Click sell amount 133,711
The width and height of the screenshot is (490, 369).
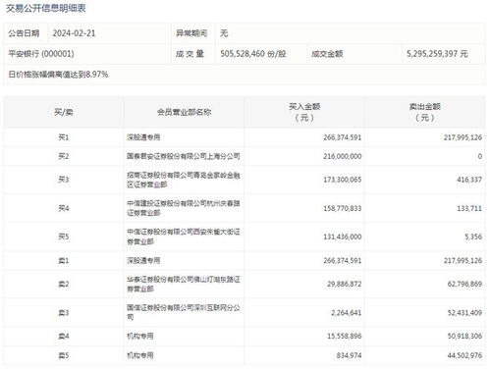[x=469, y=208]
